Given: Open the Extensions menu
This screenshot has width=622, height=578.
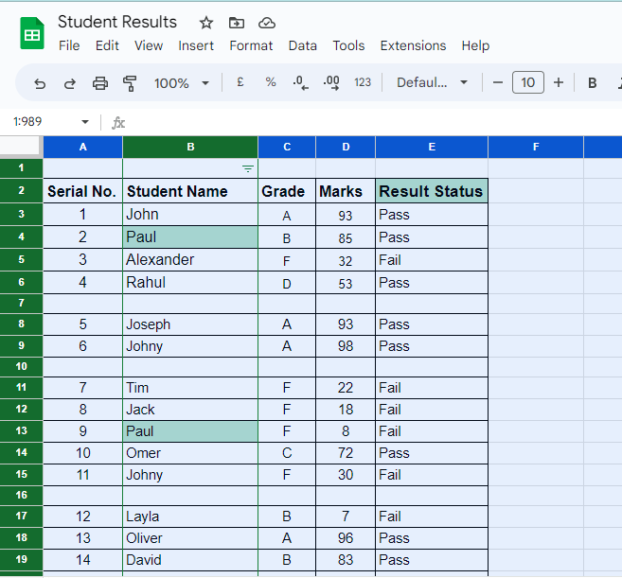Looking at the screenshot, I should coord(413,45).
